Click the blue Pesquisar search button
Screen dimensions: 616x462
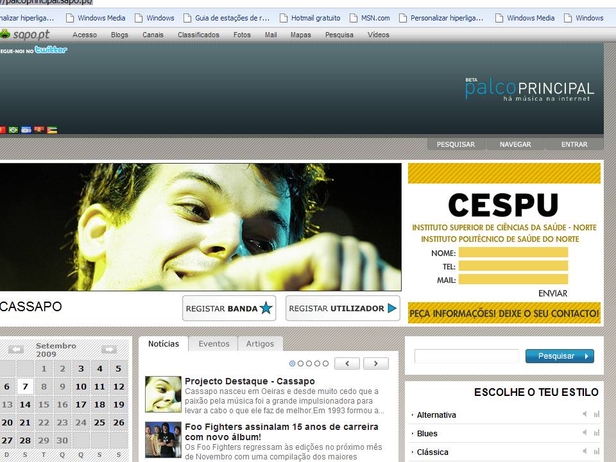(560, 356)
